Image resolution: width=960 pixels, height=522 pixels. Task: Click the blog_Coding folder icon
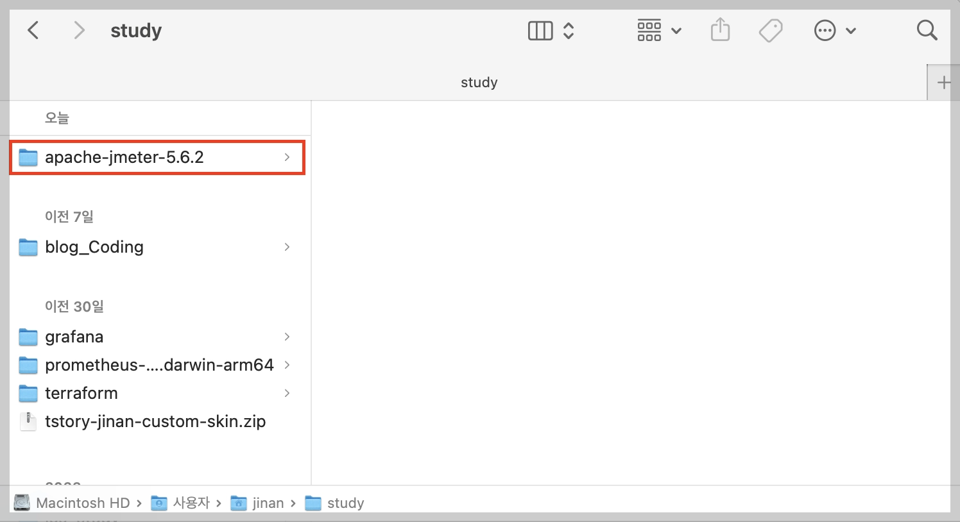click(28, 247)
